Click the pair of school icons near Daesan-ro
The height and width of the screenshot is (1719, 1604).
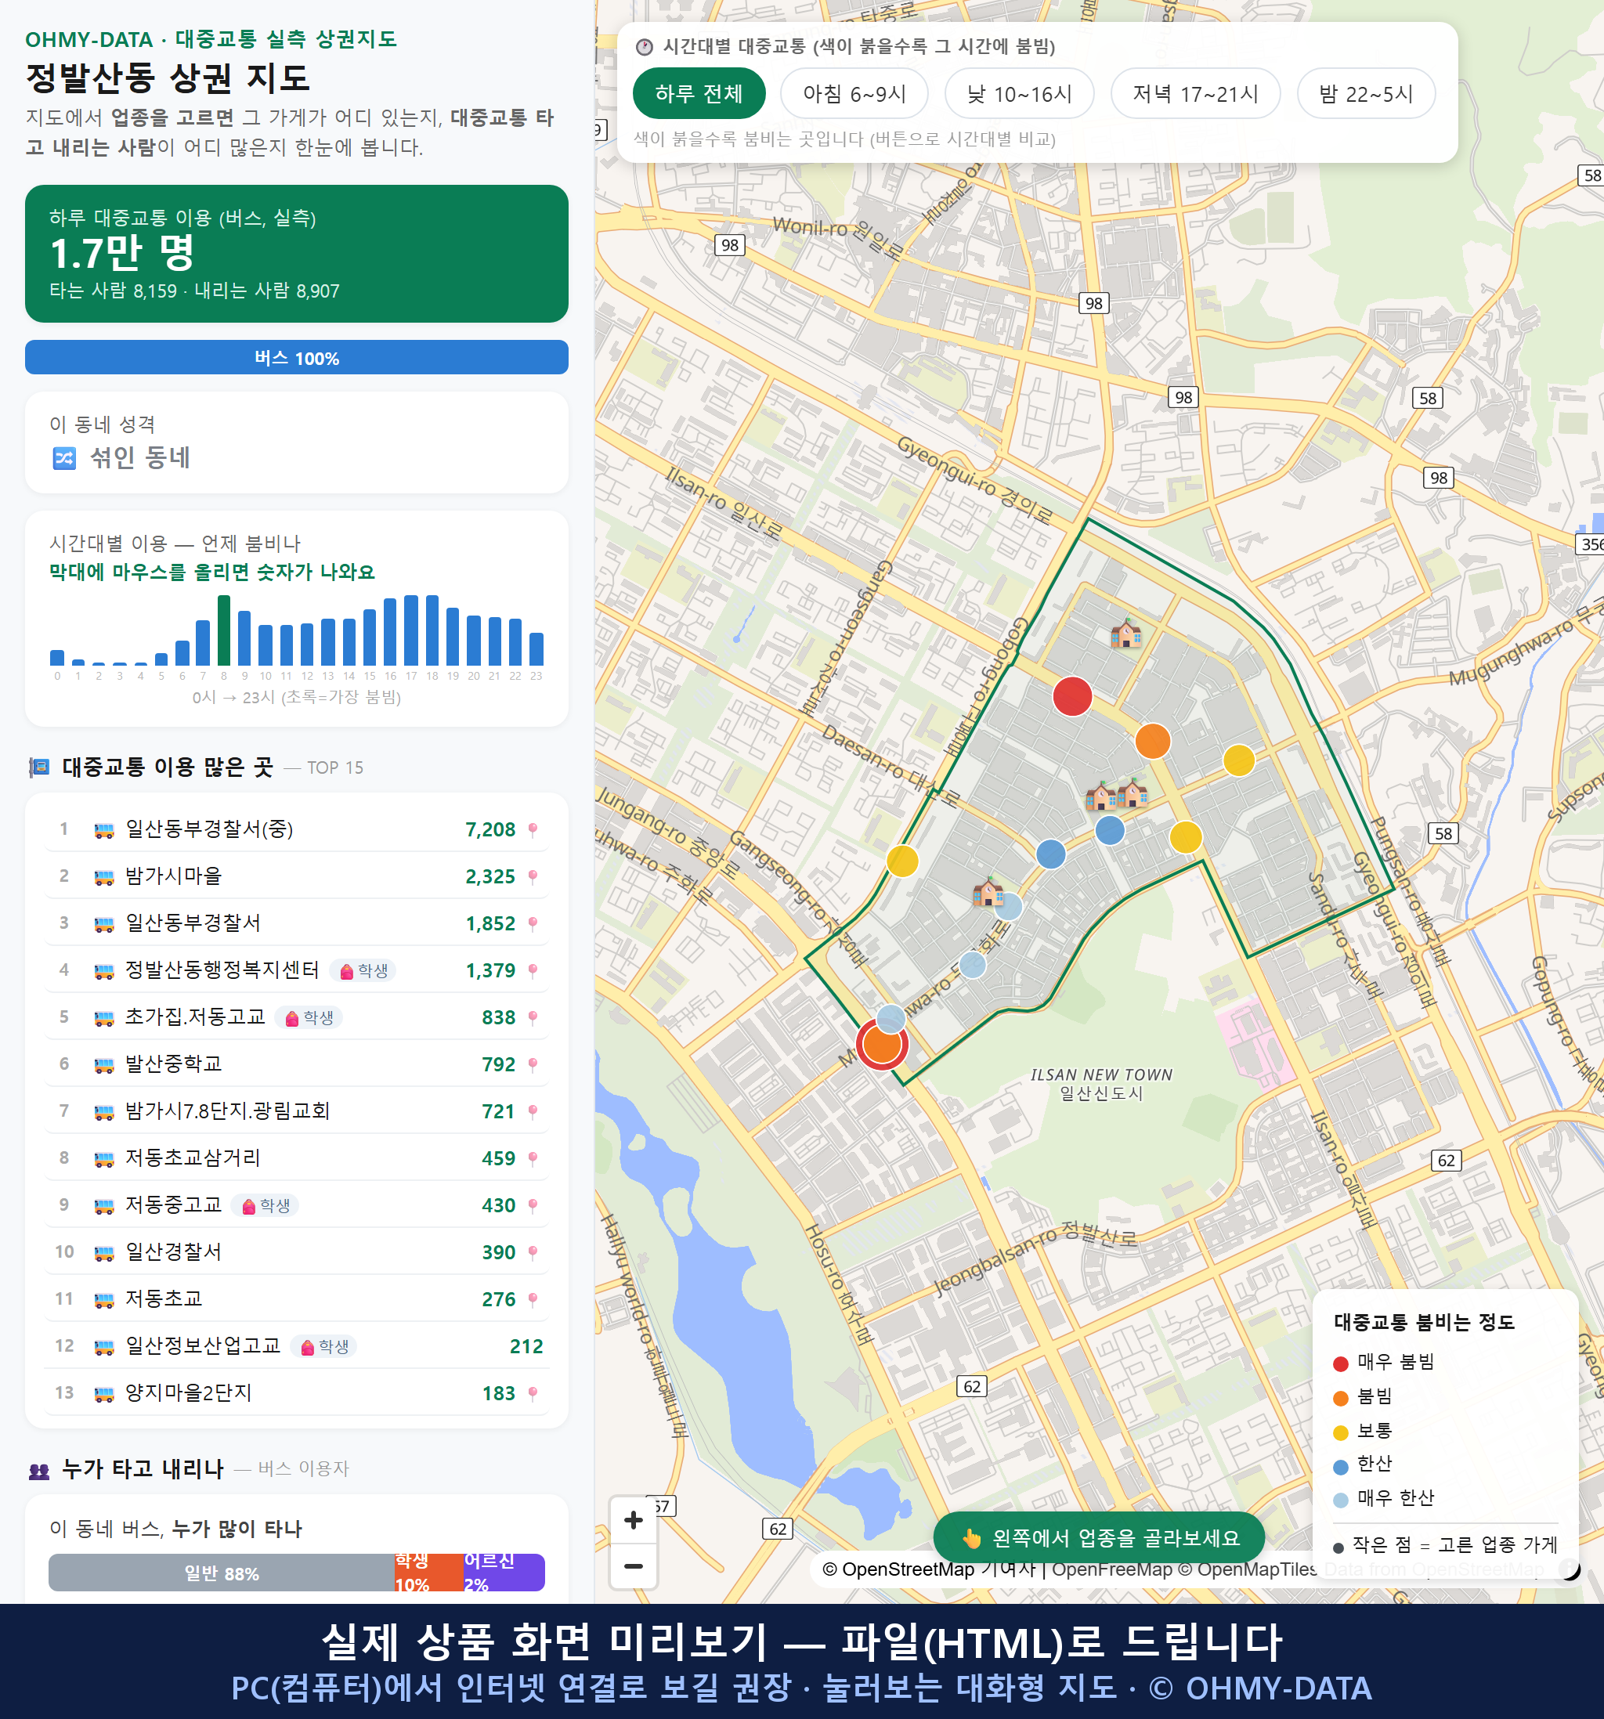click(x=1116, y=794)
